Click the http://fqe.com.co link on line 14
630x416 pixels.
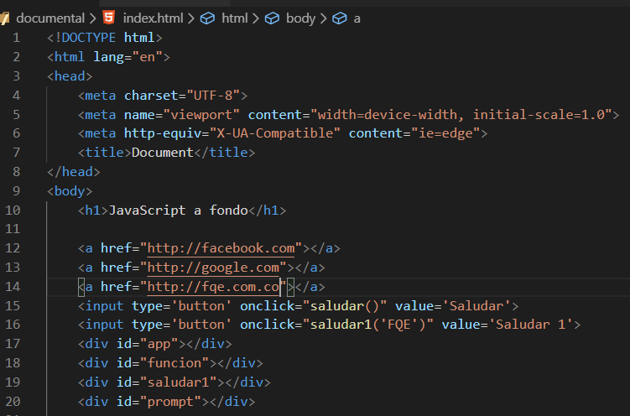(213, 287)
